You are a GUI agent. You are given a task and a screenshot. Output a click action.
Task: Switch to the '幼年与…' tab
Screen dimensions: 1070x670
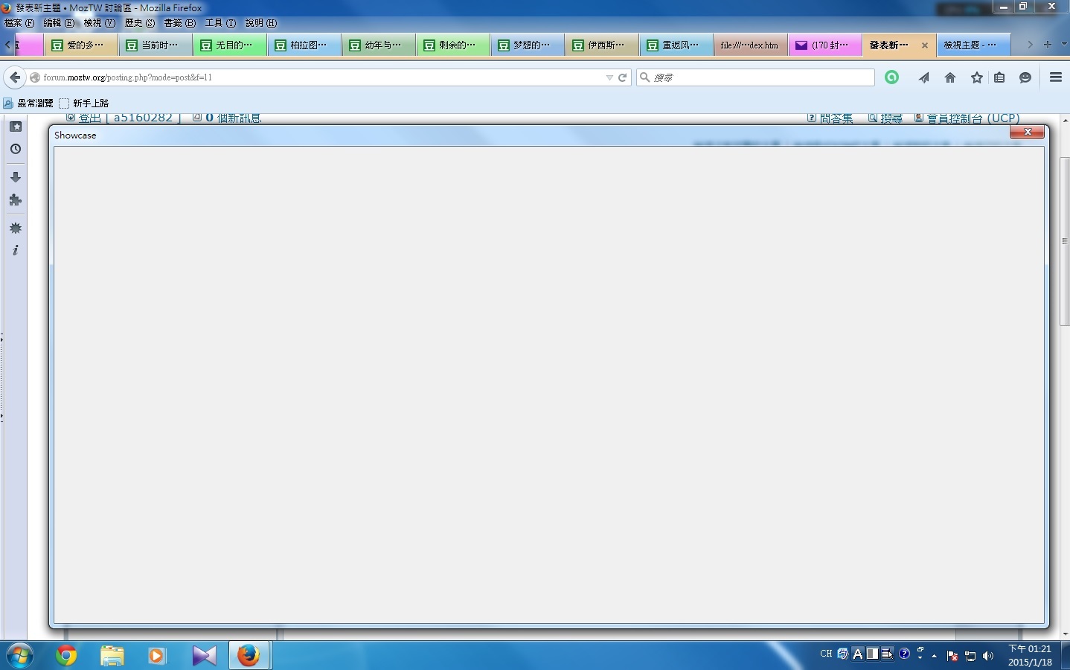click(379, 45)
